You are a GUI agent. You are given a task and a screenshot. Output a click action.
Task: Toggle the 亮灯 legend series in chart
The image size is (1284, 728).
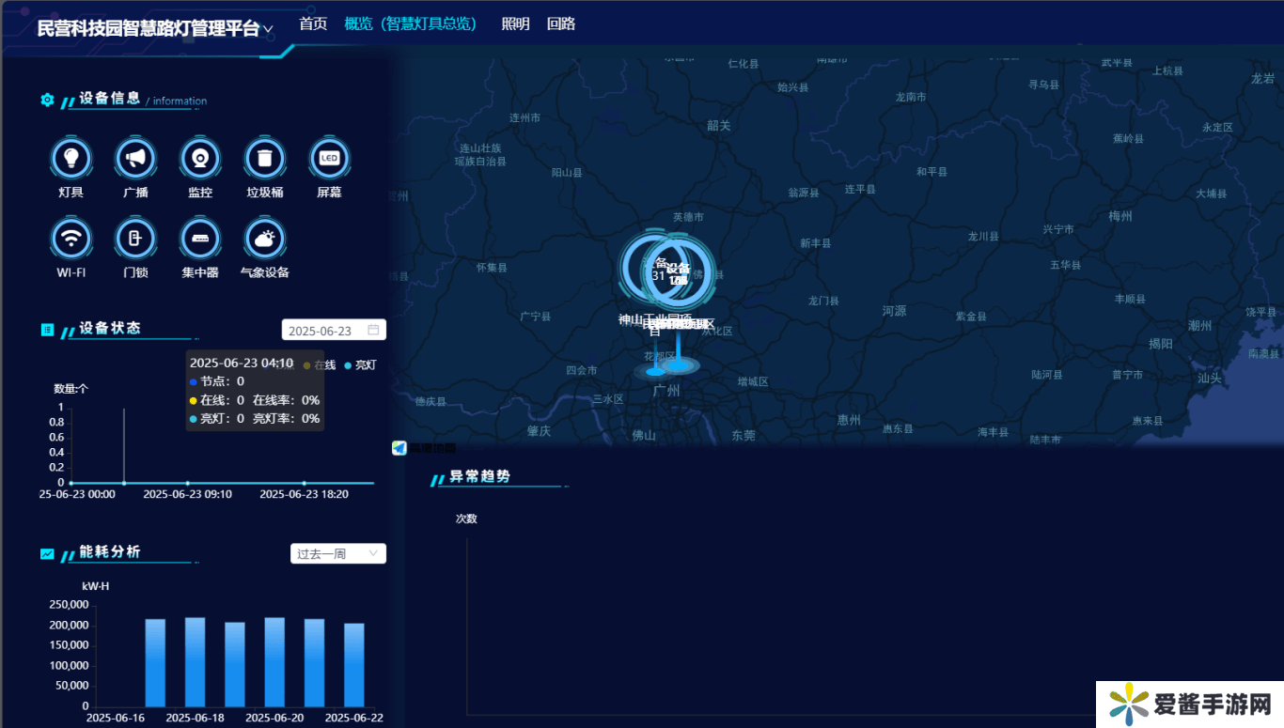coord(360,364)
